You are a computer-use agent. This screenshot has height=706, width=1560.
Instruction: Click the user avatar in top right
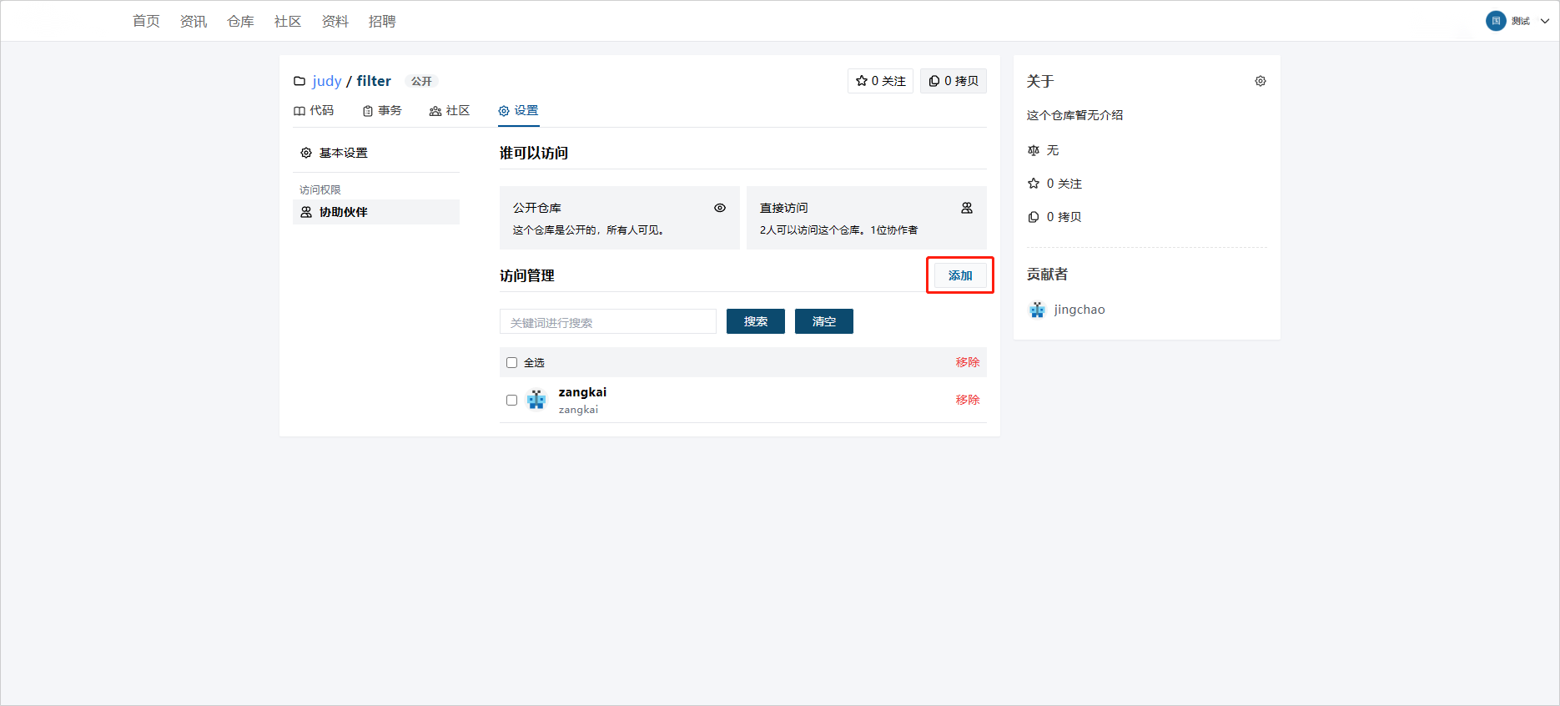1495,21
